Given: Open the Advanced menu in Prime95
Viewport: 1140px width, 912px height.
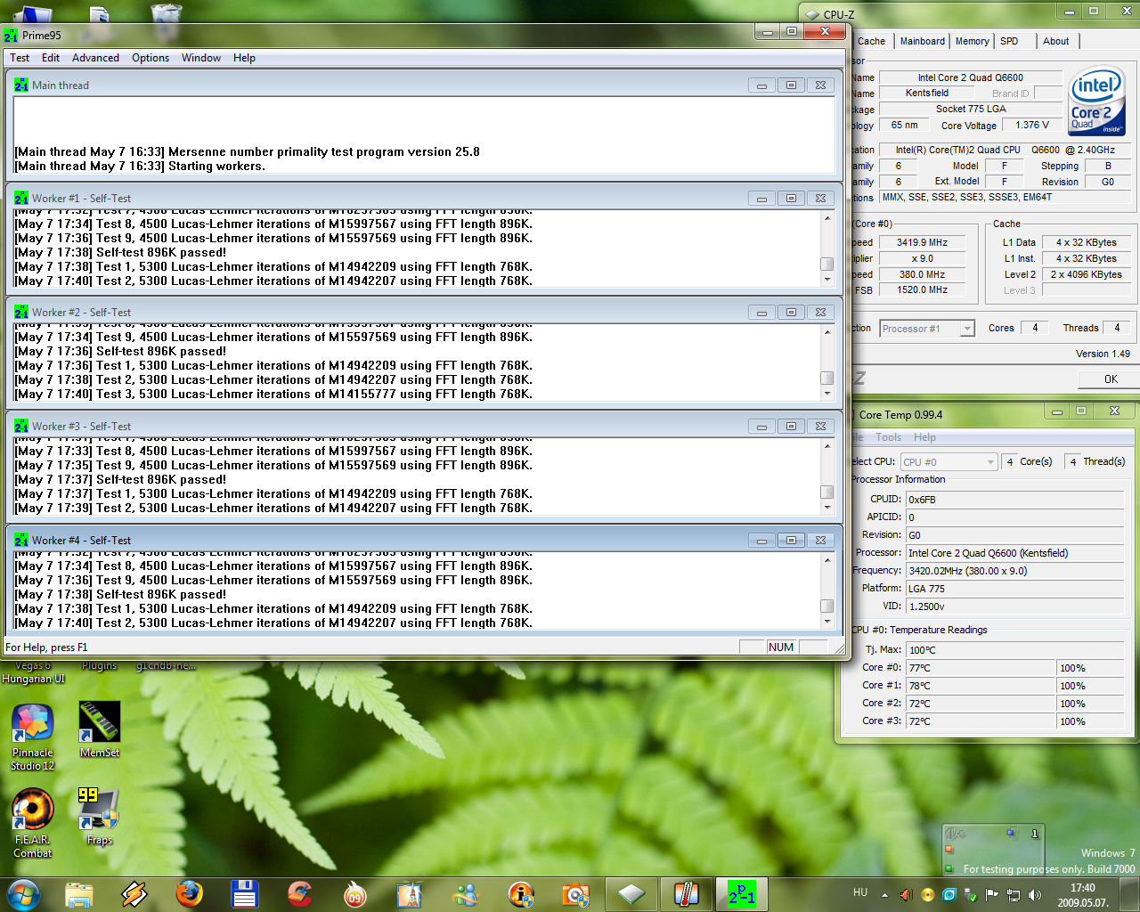Looking at the screenshot, I should (x=95, y=58).
